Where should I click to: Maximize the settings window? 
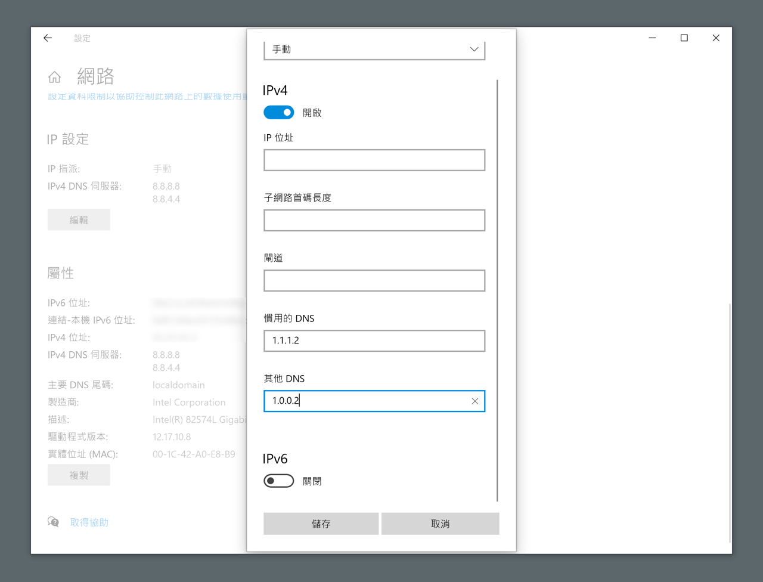point(684,38)
